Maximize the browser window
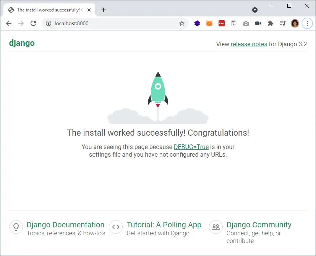The height and width of the screenshot is (256, 316). click(x=289, y=6)
